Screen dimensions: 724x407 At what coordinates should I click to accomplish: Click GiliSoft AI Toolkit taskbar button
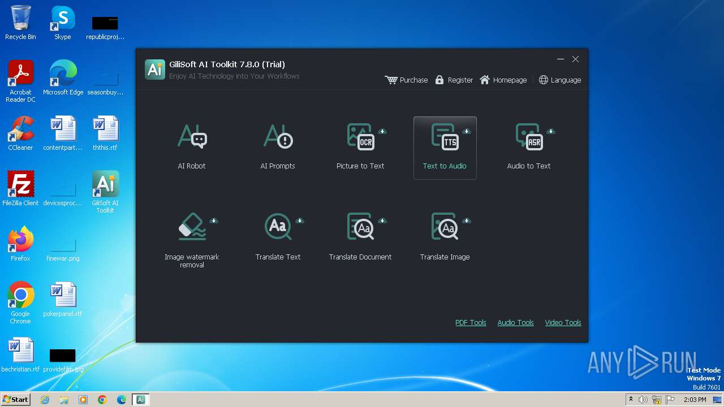141,400
